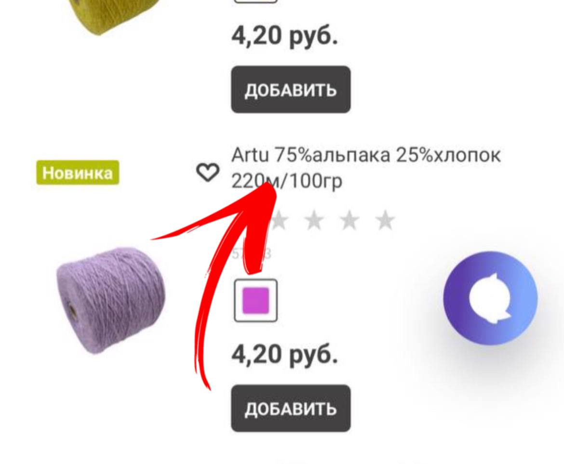Rate the Artu yarn four stars
This screenshot has height=464, width=564.
[349, 220]
